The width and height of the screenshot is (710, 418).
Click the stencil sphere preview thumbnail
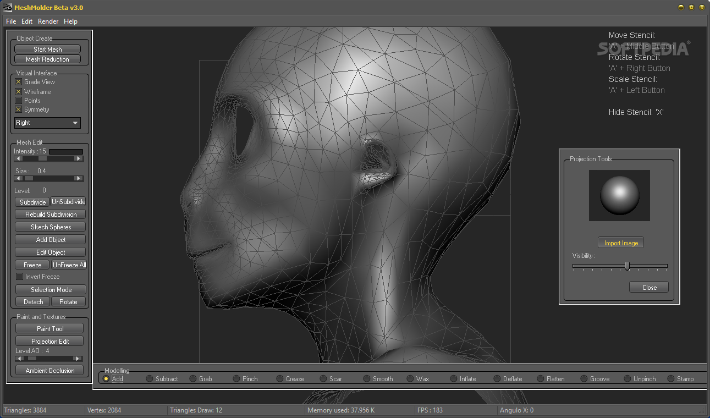point(619,195)
